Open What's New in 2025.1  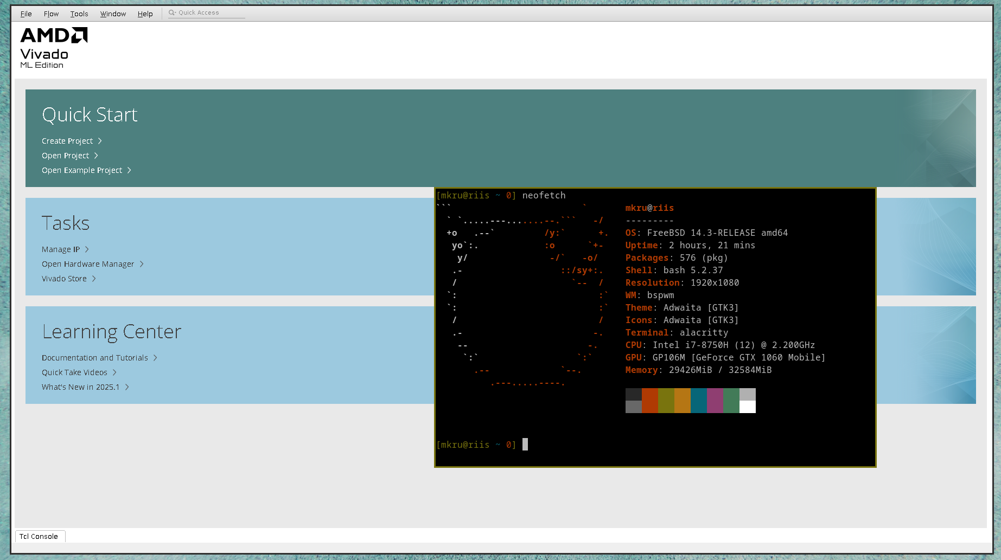(80, 387)
